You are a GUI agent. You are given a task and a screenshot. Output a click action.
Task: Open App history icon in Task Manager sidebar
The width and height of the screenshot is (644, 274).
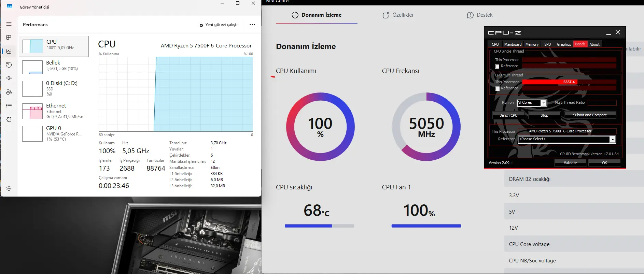tap(9, 65)
